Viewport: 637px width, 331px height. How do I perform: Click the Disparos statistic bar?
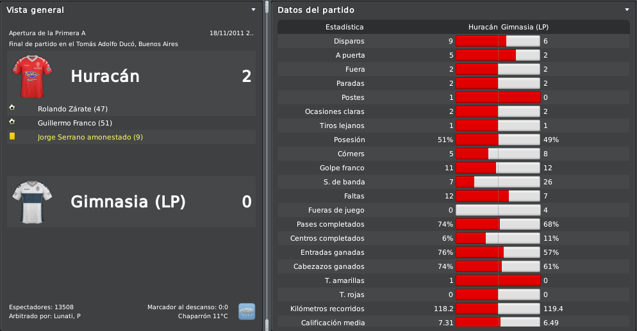coord(498,41)
